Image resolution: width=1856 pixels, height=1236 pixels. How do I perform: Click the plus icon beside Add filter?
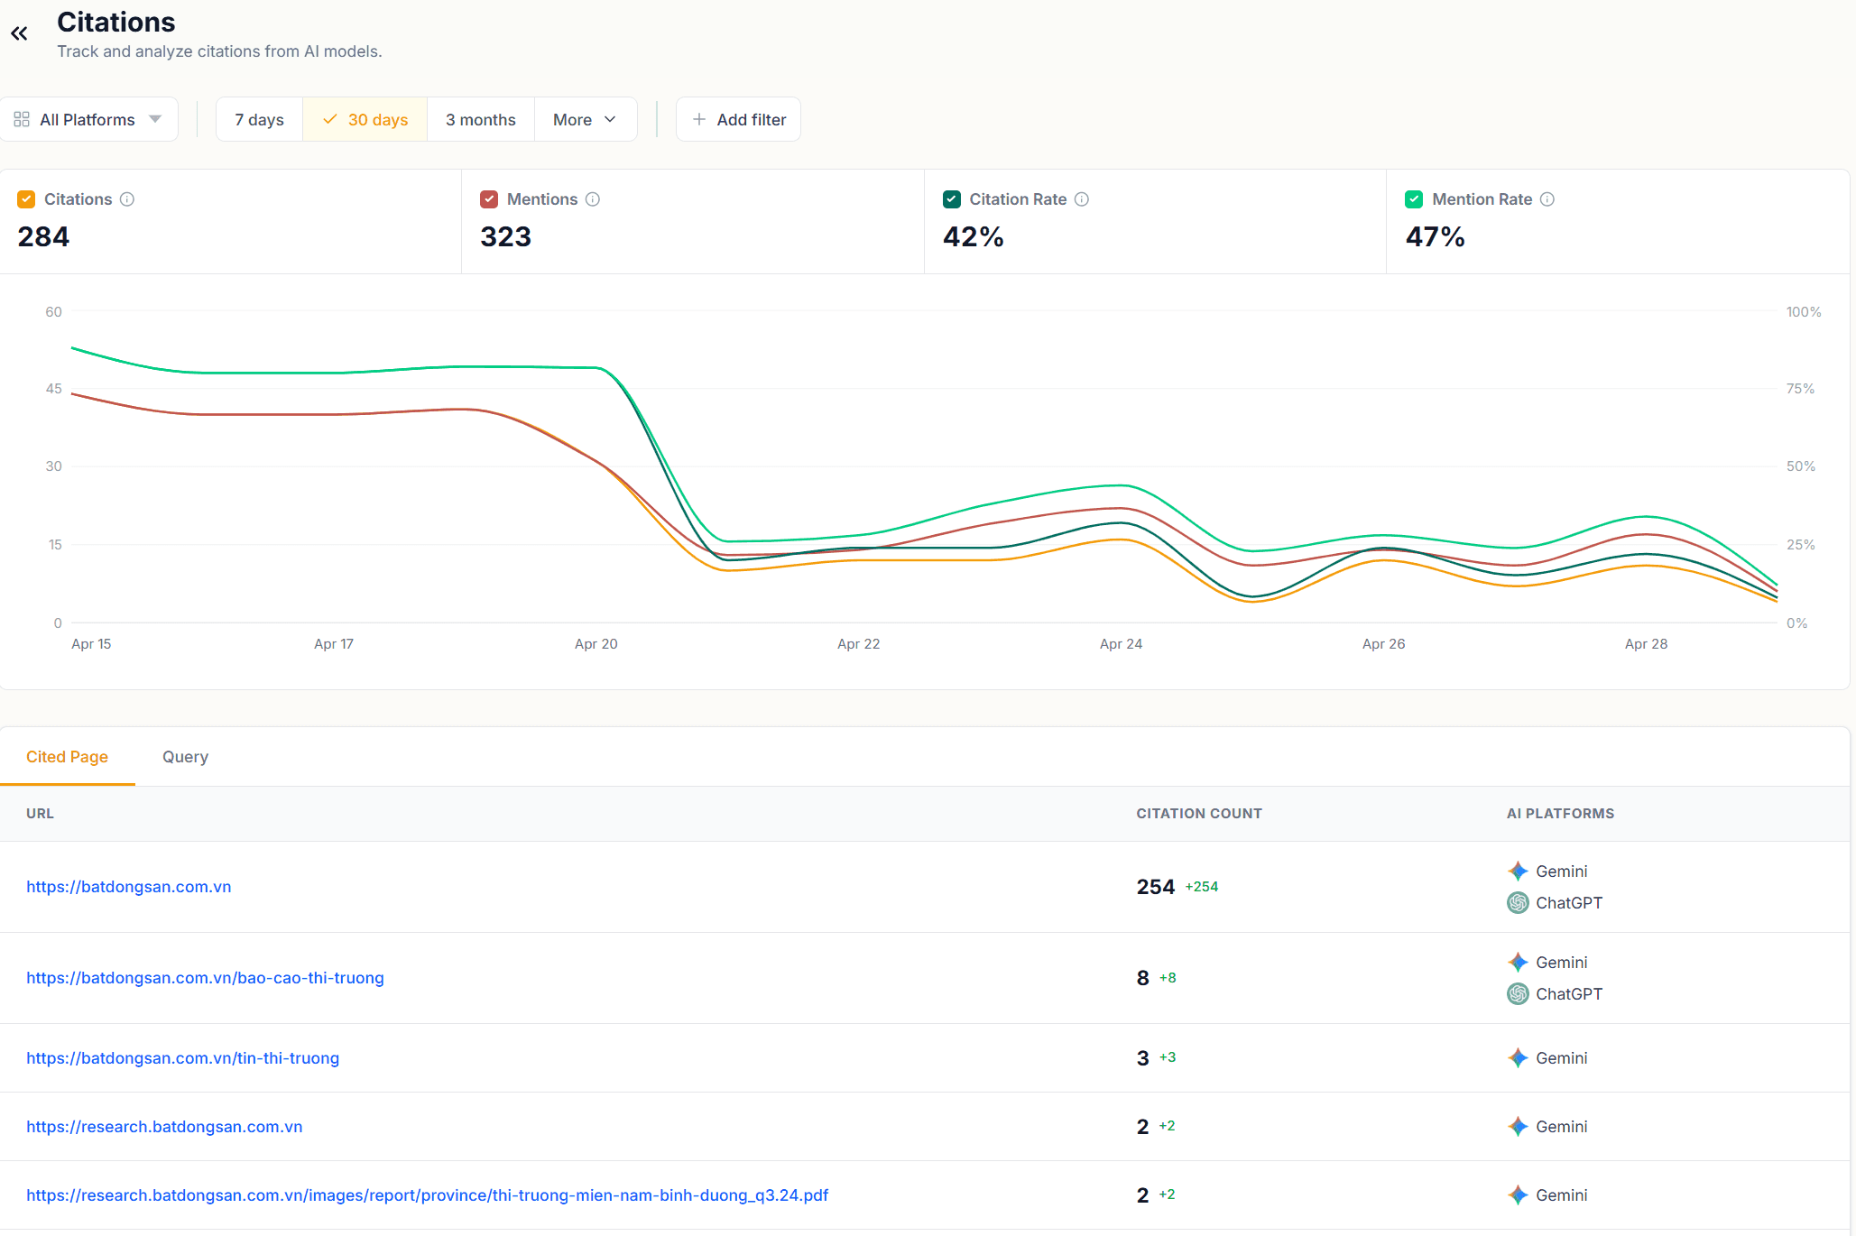(699, 120)
